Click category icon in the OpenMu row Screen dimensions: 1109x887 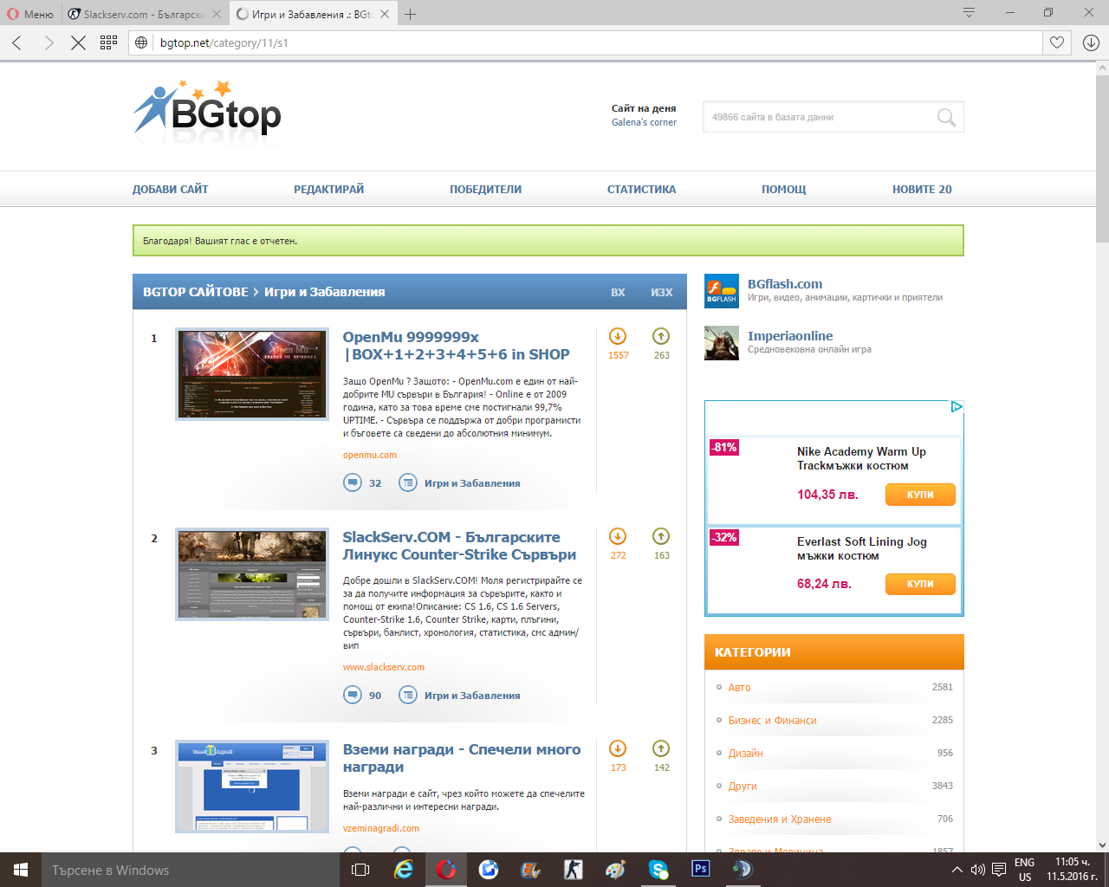[408, 482]
